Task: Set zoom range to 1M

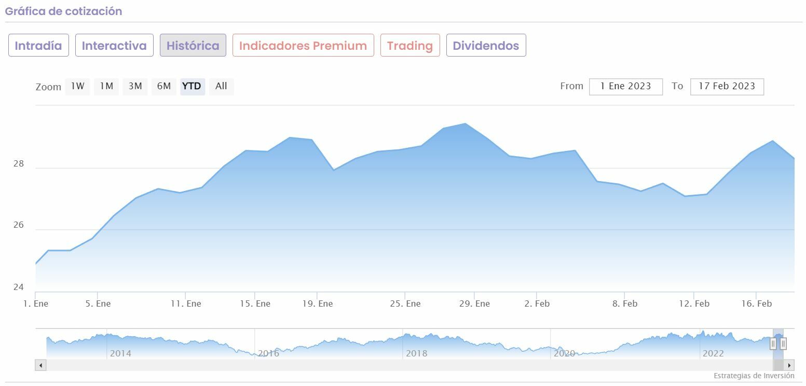Action: [x=106, y=86]
